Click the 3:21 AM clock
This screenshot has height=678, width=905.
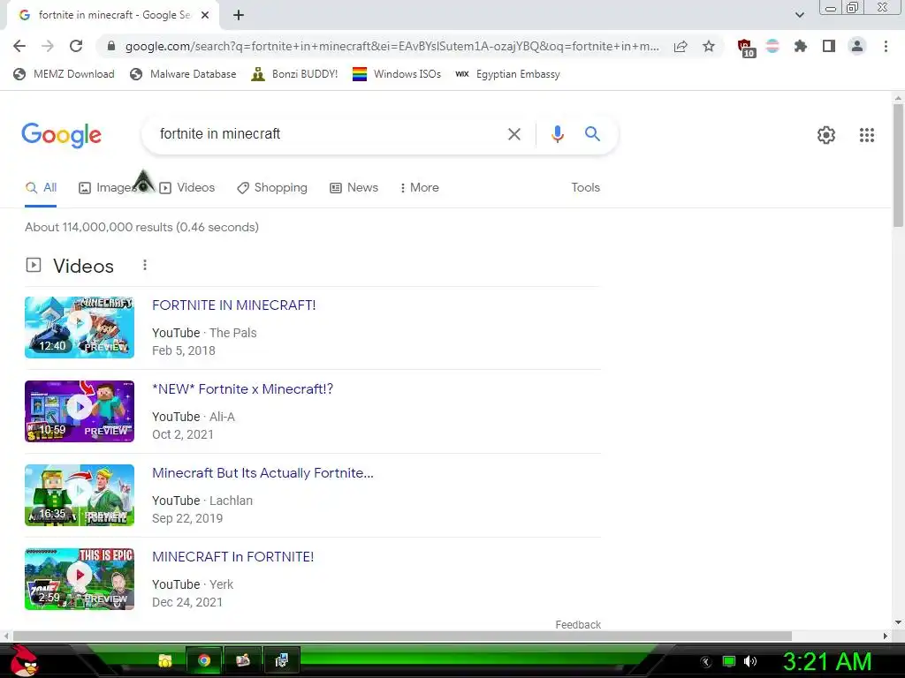pyautogui.click(x=826, y=662)
